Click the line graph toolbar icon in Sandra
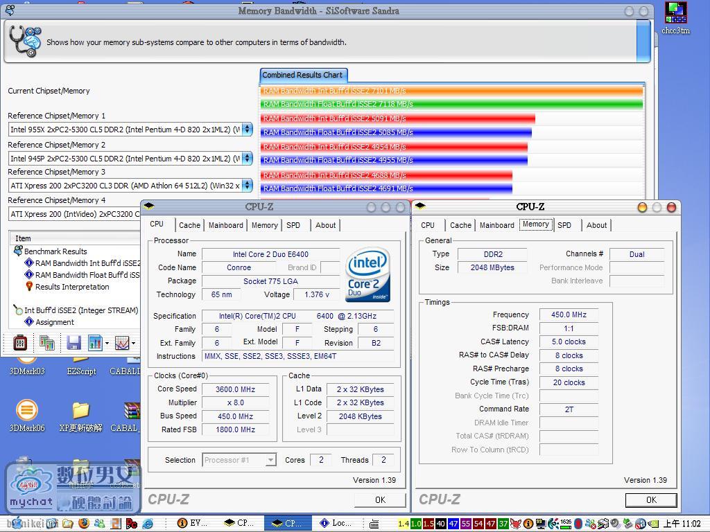Image resolution: width=710 pixels, height=532 pixels. 122,343
